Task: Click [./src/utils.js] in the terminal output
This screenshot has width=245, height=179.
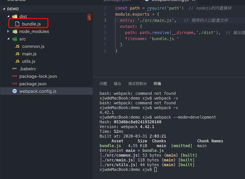Action: 118,165
